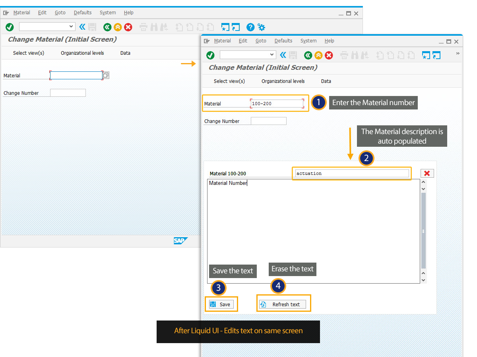Click the top scroll-up arrow of text editor
The height and width of the screenshot is (357, 477).
(x=423, y=182)
